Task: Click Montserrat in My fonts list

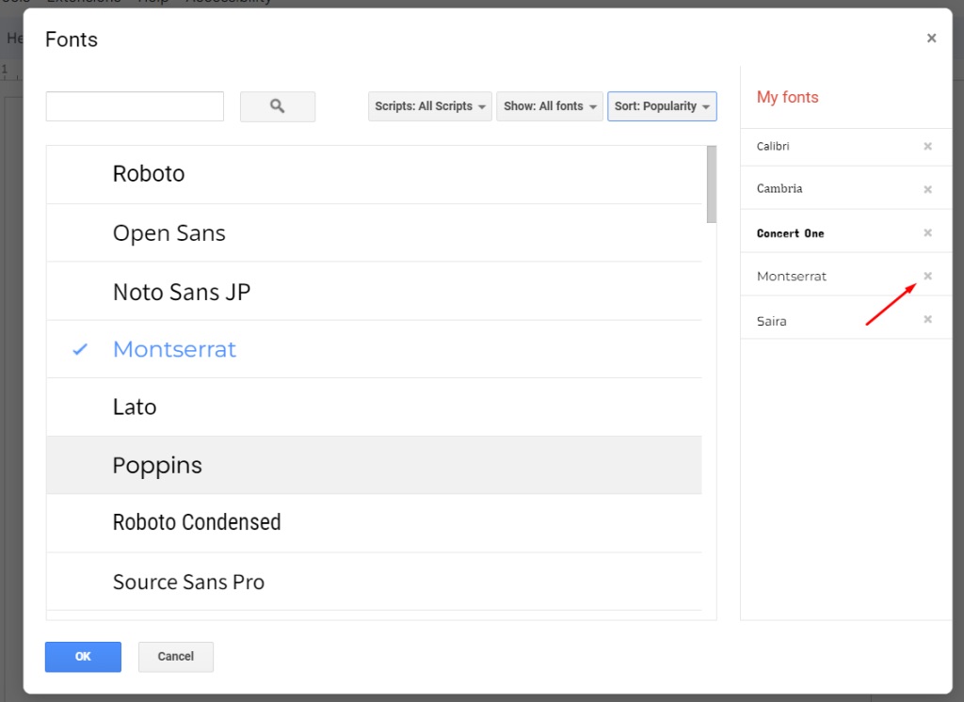Action: pyautogui.click(x=792, y=277)
